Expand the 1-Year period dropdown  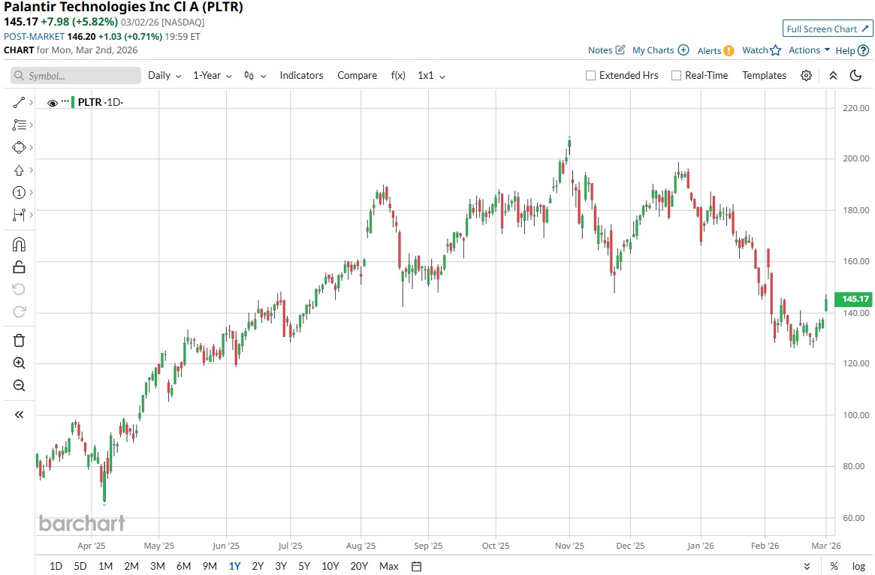[212, 75]
